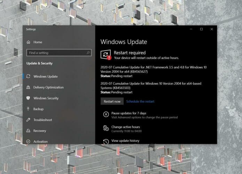This screenshot has width=242, height=174.
Task: Click the Restart required heading
Action: point(130,53)
